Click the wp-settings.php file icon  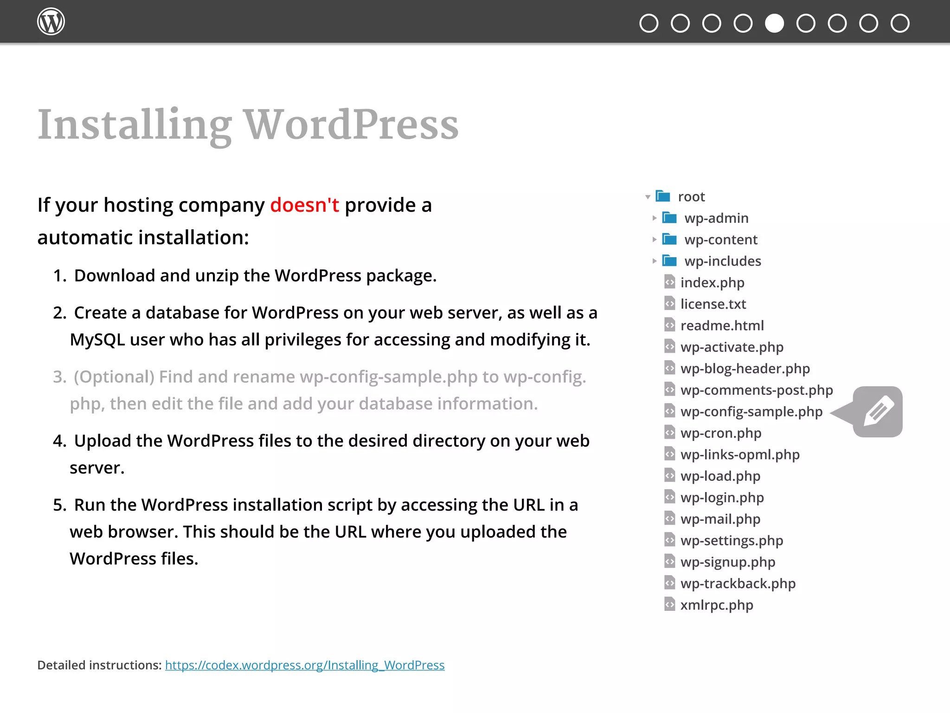coord(669,540)
